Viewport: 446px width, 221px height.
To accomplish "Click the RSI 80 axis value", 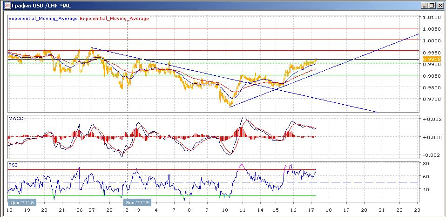I will 426,164.
